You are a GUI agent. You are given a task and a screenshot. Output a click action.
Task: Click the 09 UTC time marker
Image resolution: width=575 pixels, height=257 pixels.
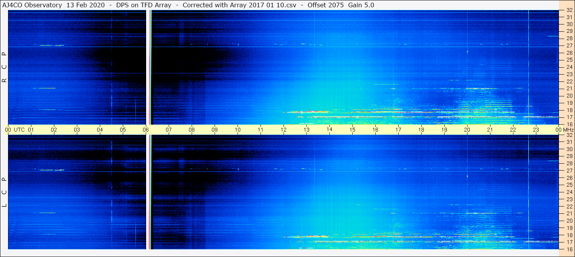(x=214, y=130)
